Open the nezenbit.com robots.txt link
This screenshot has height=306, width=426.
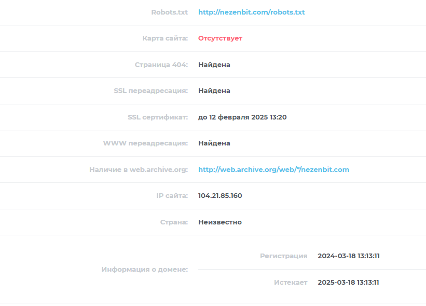251,12
